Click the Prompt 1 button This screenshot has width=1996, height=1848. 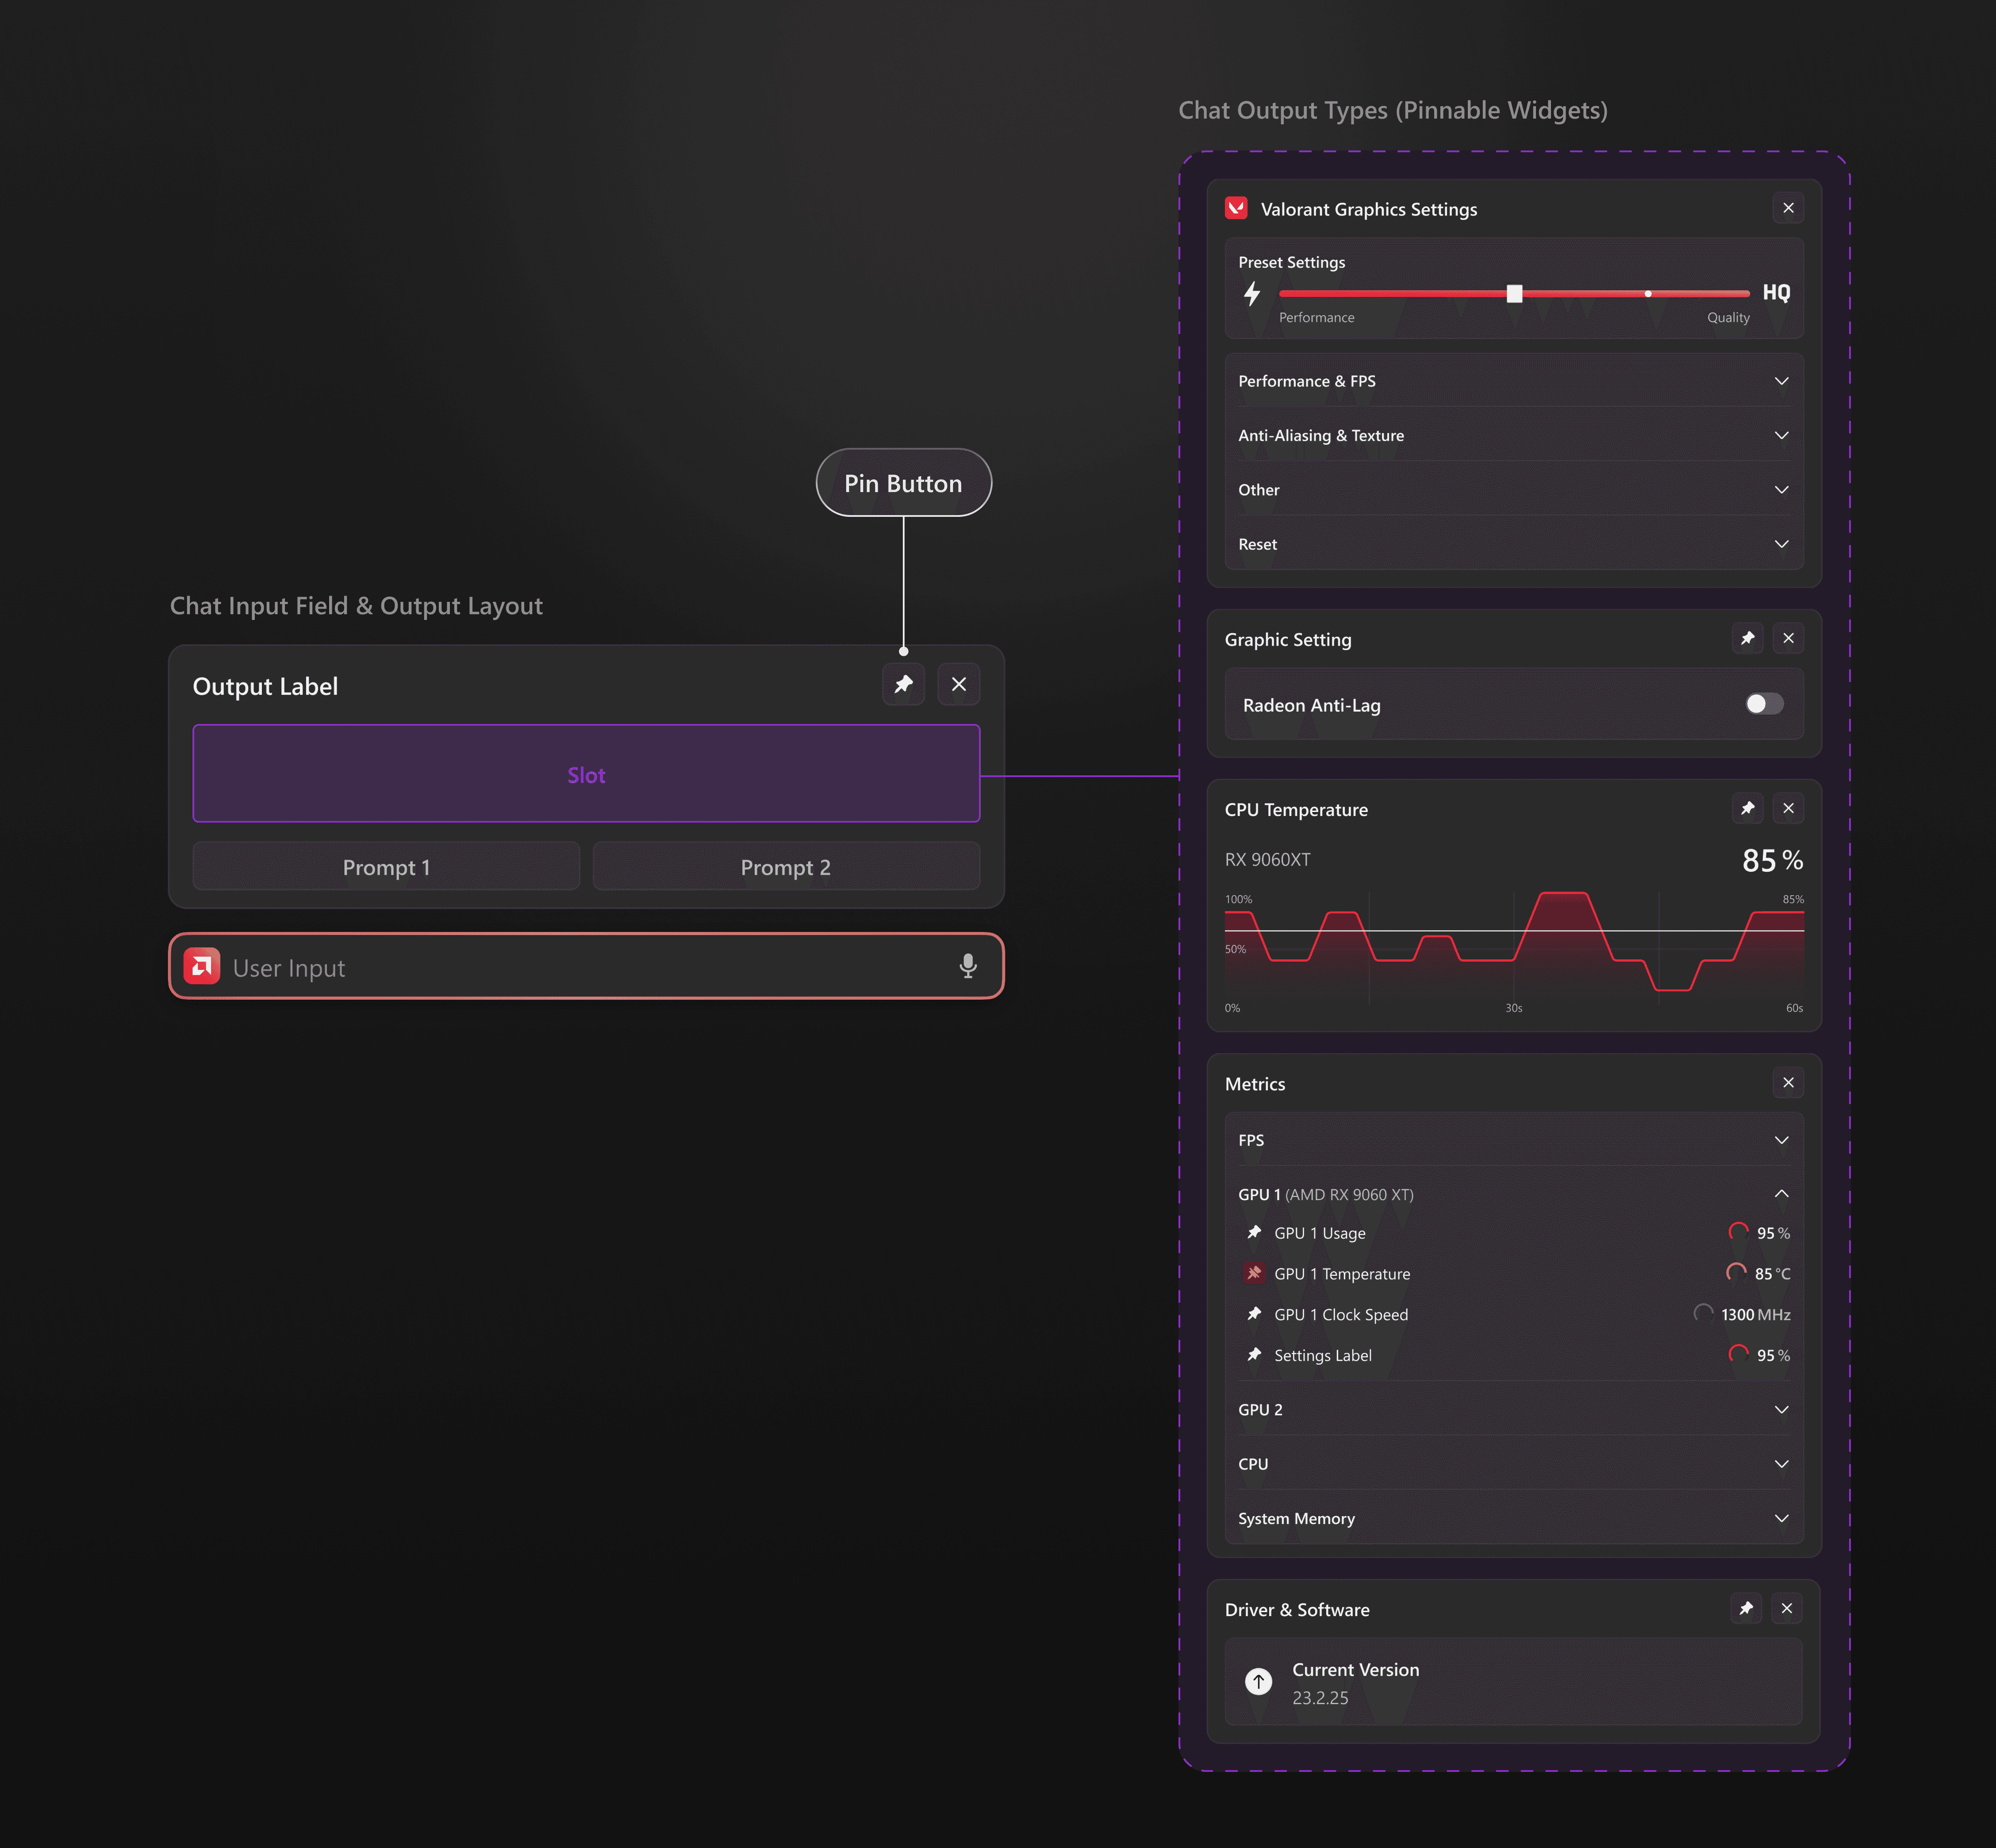[386, 867]
